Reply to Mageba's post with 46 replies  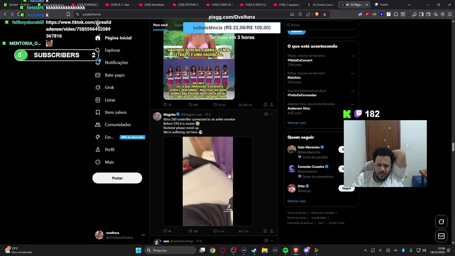pos(167,231)
